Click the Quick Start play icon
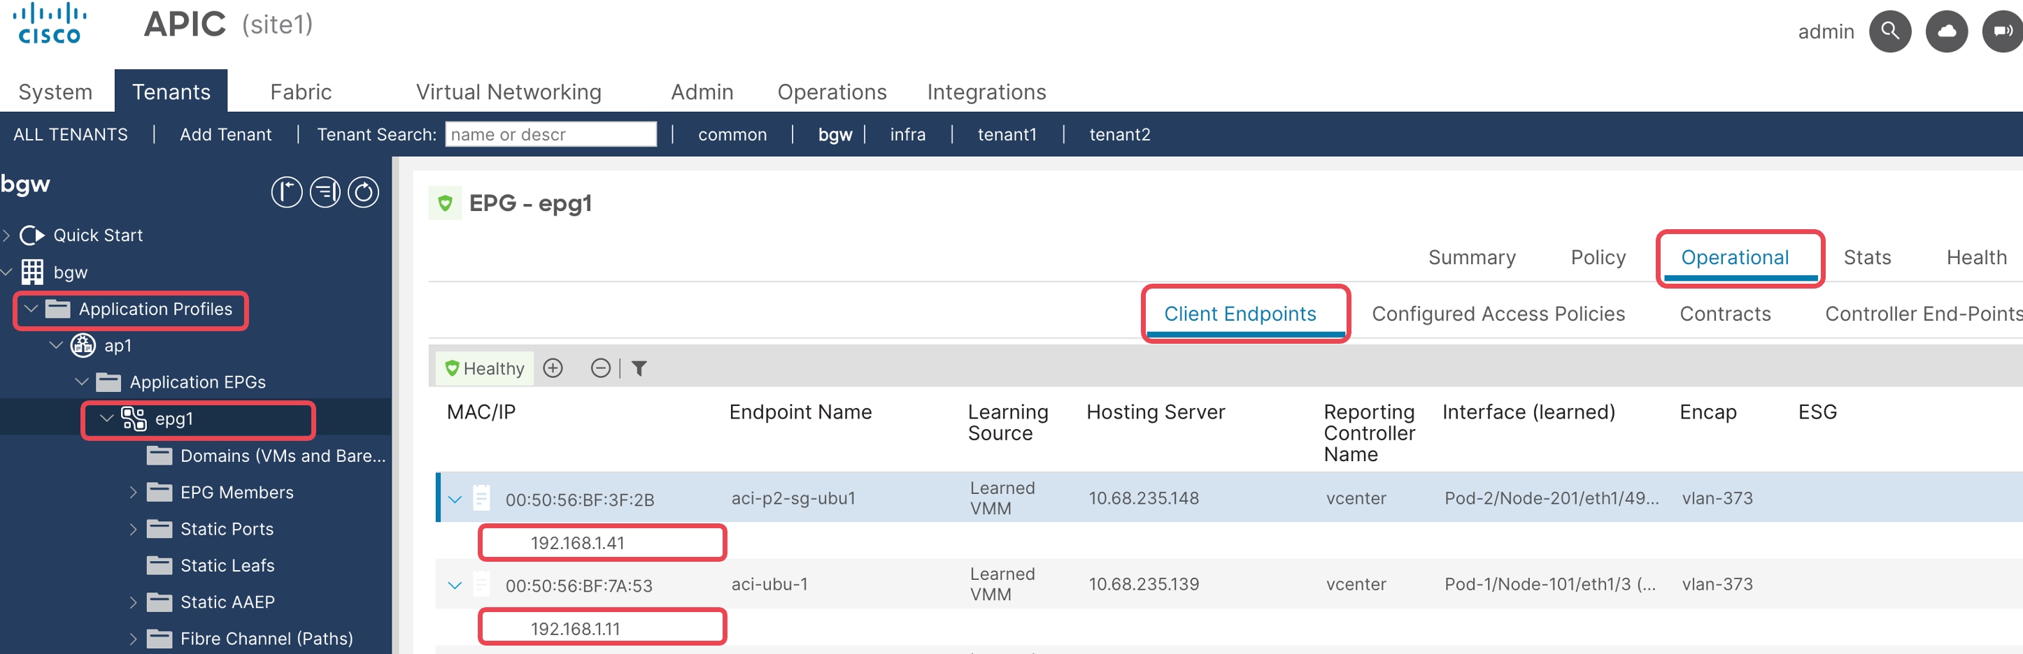Viewport: 2023px width, 654px height. click(x=32, y=235)
